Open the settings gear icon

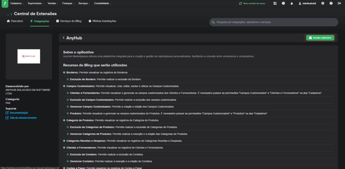323,3
